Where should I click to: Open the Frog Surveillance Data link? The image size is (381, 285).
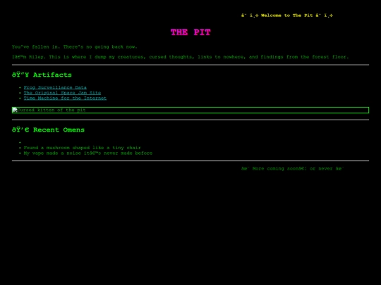point(55,87)
